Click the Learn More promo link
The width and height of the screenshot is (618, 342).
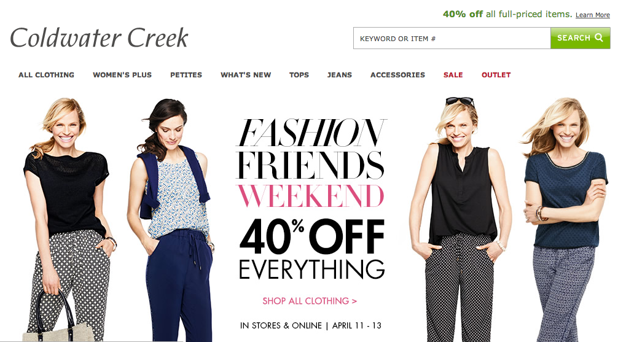click(x=593, y=15)
